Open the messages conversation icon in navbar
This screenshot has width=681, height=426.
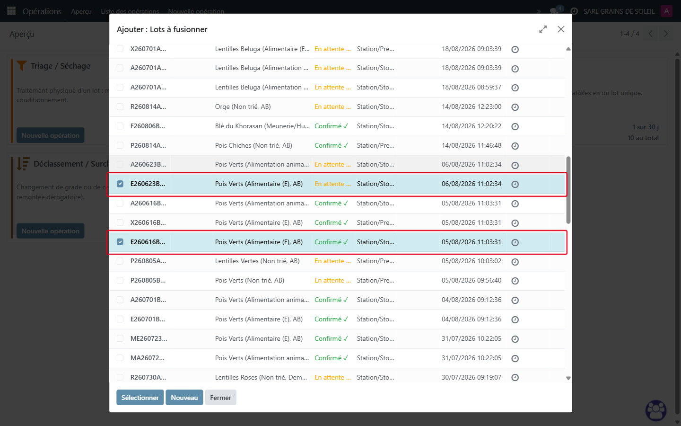tap(554, 11)
